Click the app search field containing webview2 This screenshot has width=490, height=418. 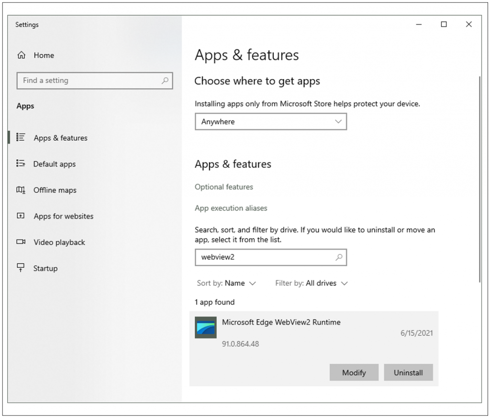(x=271, y=257)
